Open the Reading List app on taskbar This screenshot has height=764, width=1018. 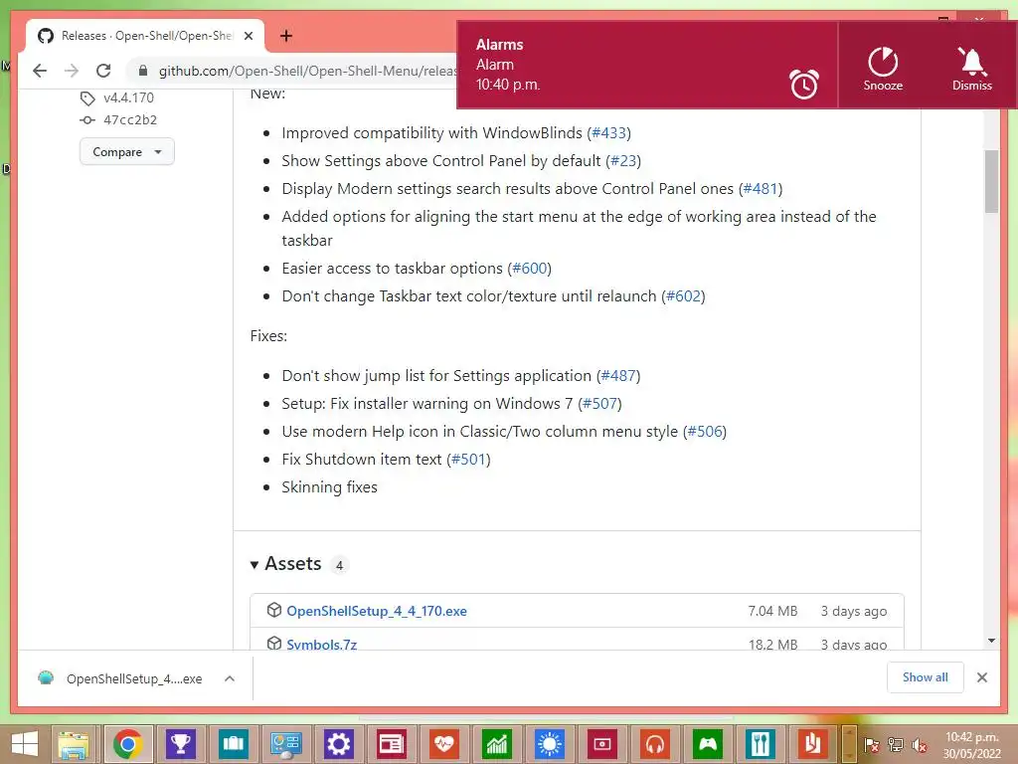click(x=813, y=744)
